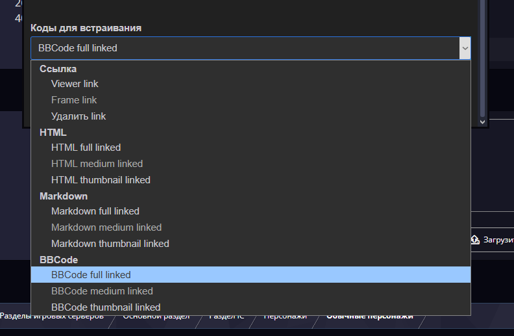This screenshot has height=336, width=514.
Task: Click the embed codes dropdown chevron arrow
Action: pos(465,48)
